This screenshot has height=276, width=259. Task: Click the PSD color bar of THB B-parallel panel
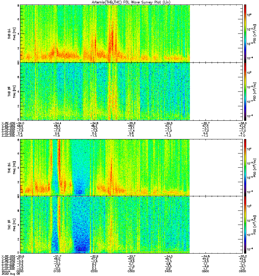pos(245,91)
